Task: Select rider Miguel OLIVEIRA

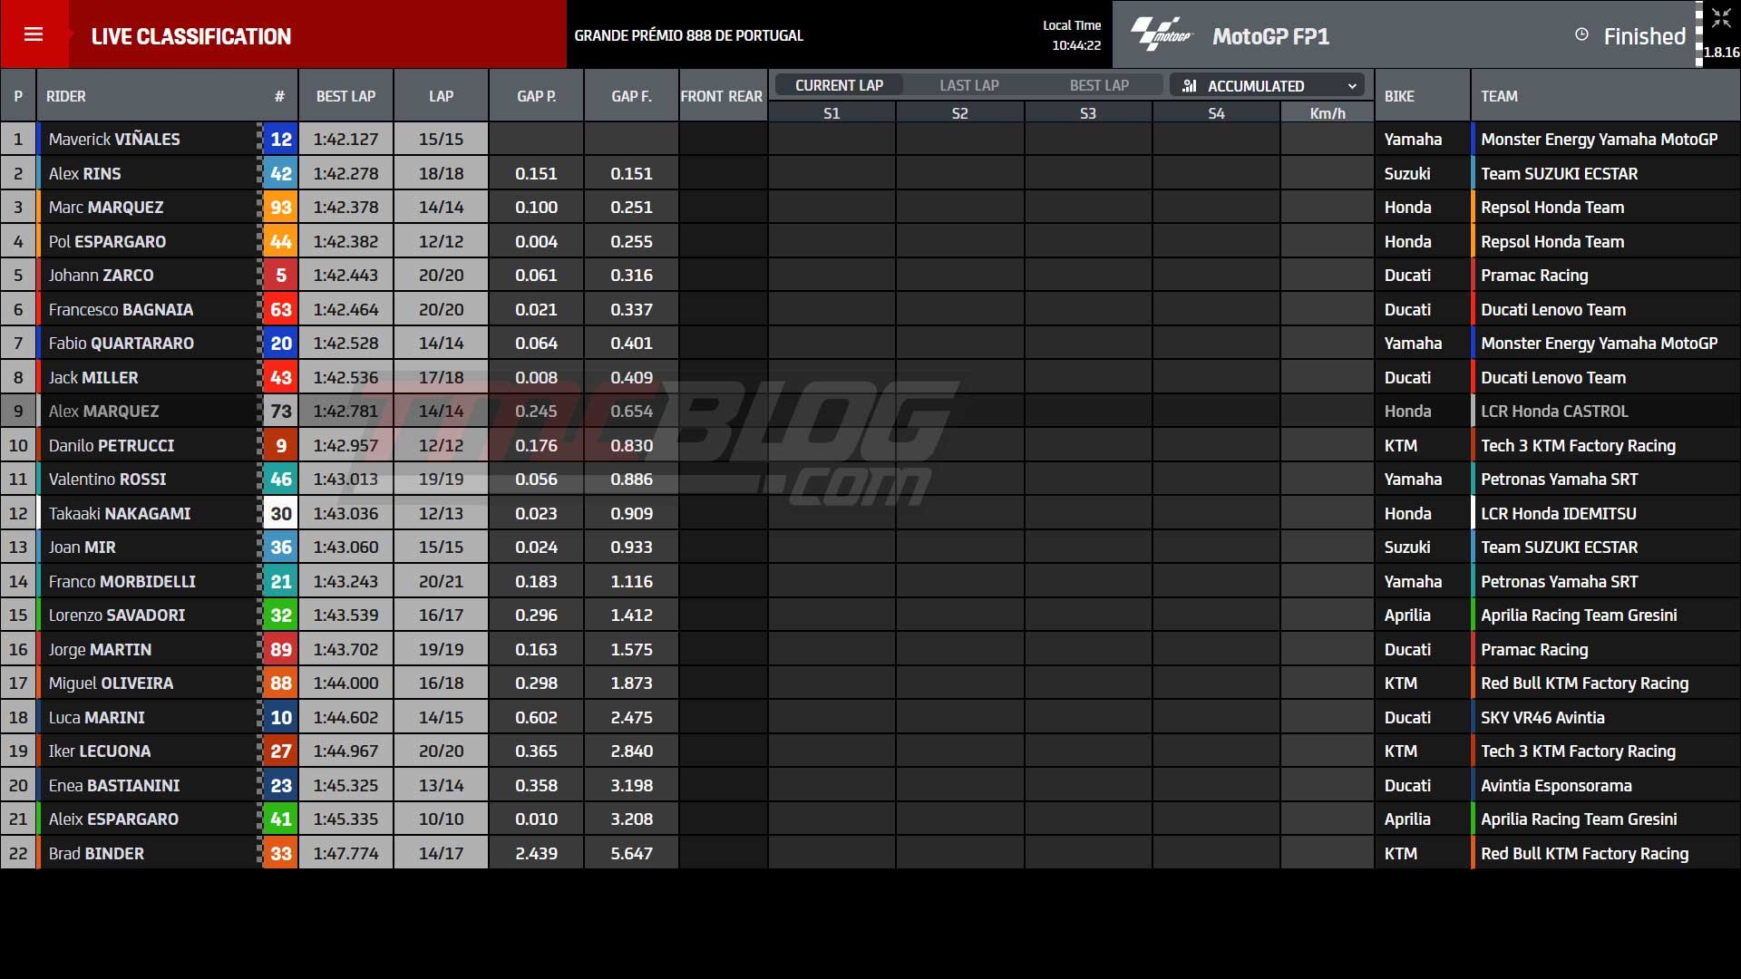Action: point(111,683)
